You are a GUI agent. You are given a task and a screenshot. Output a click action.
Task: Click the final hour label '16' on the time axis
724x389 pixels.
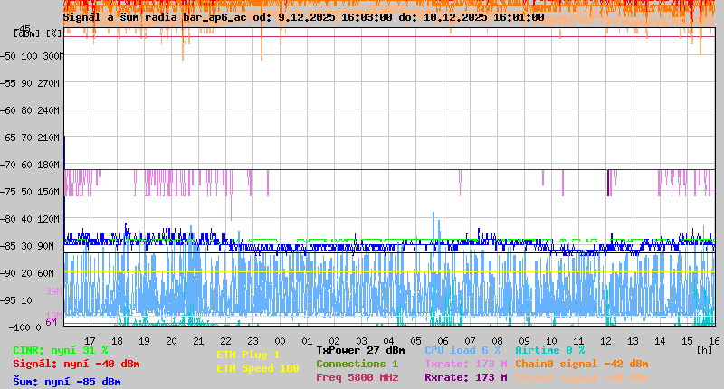point(714,341)
